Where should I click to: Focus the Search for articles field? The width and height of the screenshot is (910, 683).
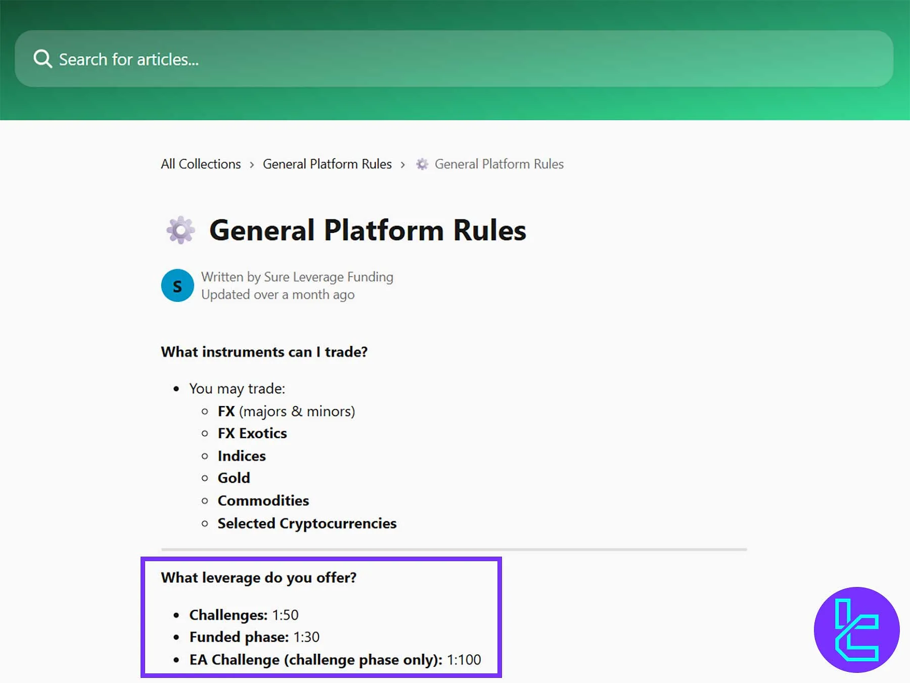pyautogui.click(x=455, y=59)
